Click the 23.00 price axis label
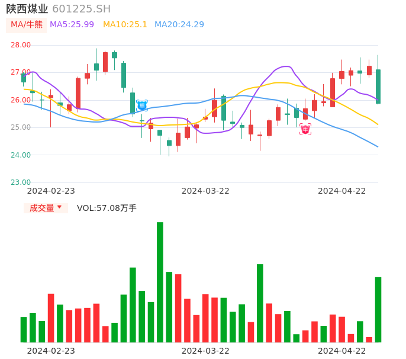This screenshot has width=406, height=359. tap(21, 182)
